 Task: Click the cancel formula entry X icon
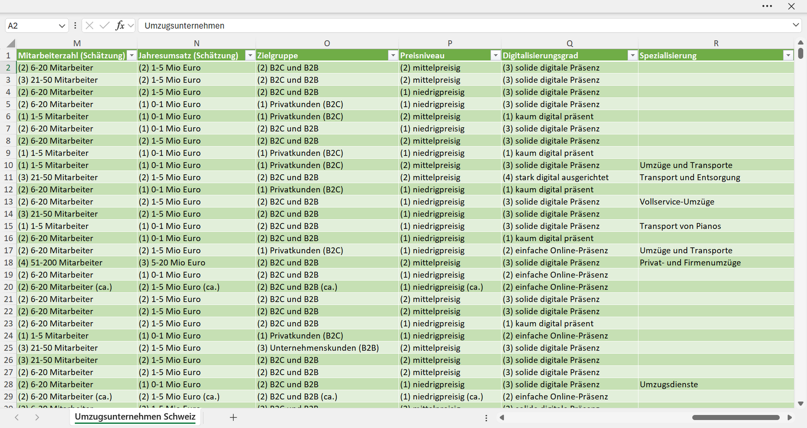(x=89, y=26)
